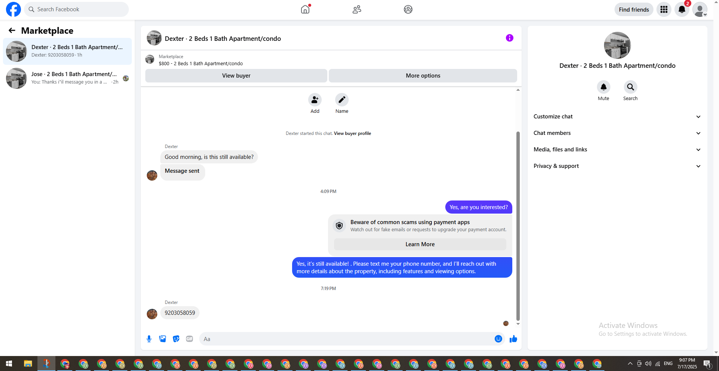The image size is (719, 371).
Task: Click the shield icon in scam warning
Action: click(x=339, y=226)
